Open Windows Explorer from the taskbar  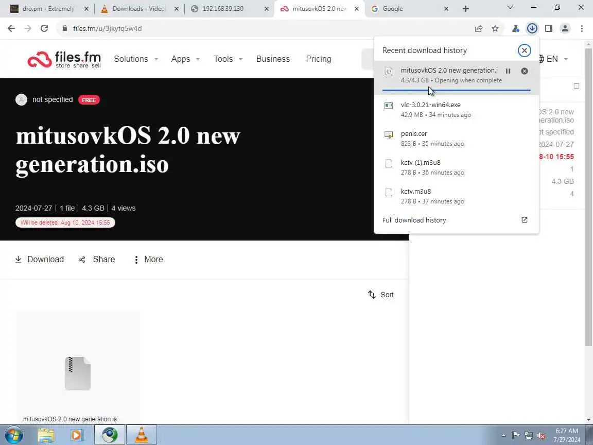(x=46, y=435)
